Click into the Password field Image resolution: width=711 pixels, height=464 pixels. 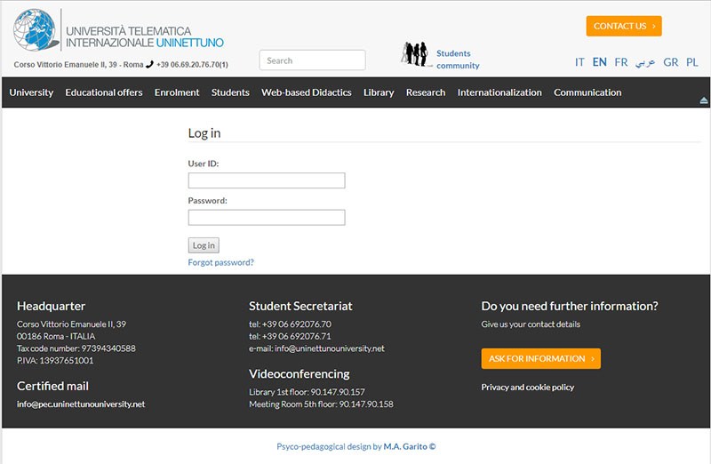pos(266,218)
